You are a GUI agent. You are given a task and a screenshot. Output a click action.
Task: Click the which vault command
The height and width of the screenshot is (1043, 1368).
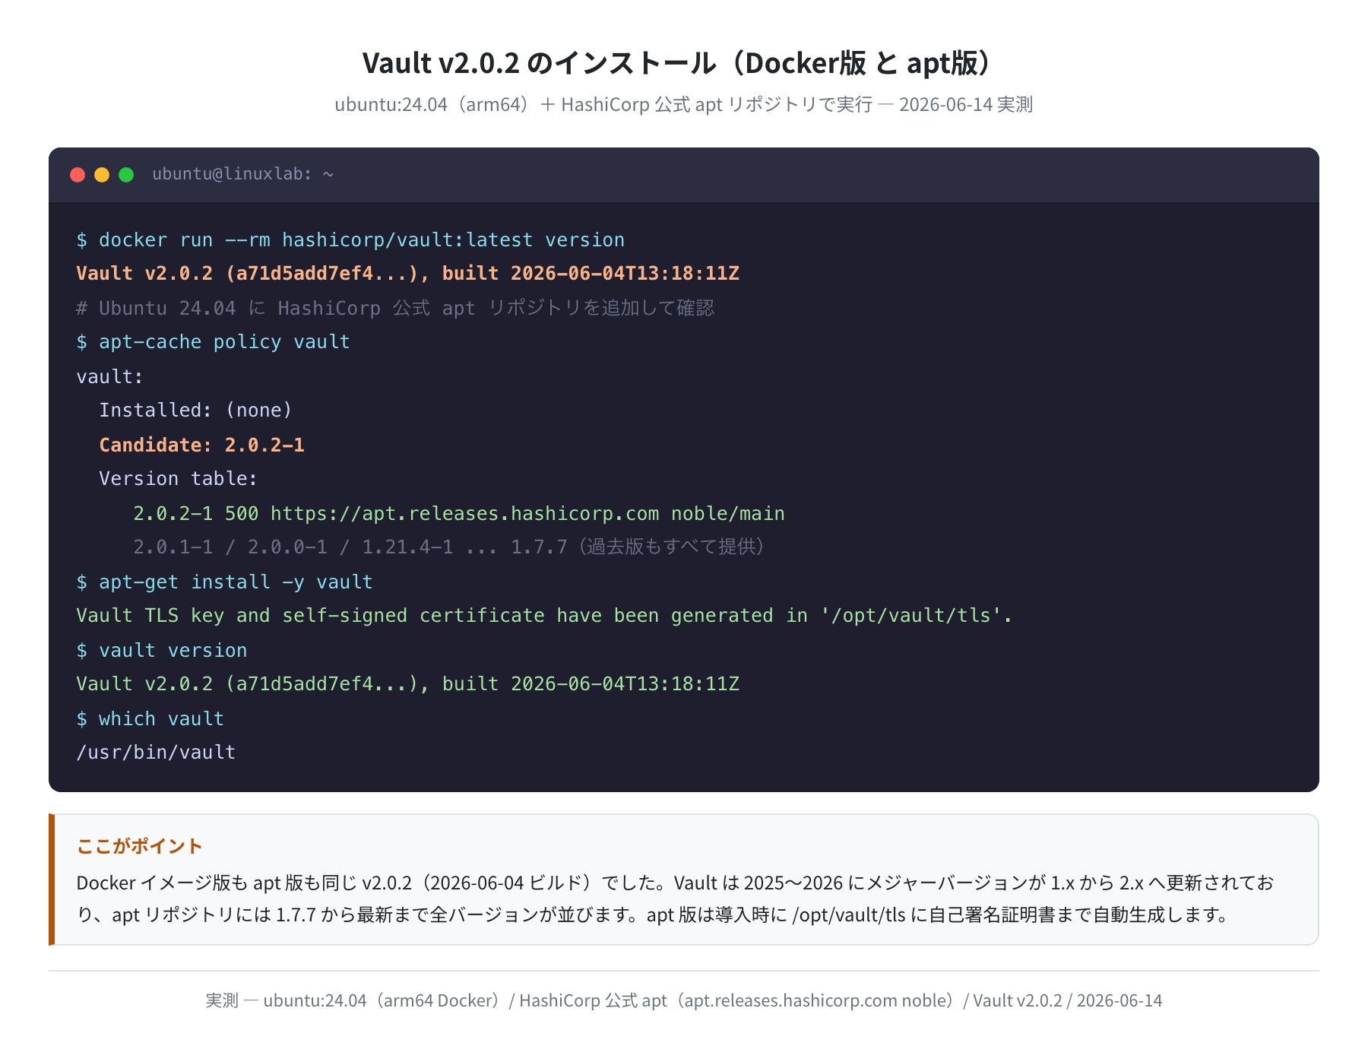pos(150,719)
